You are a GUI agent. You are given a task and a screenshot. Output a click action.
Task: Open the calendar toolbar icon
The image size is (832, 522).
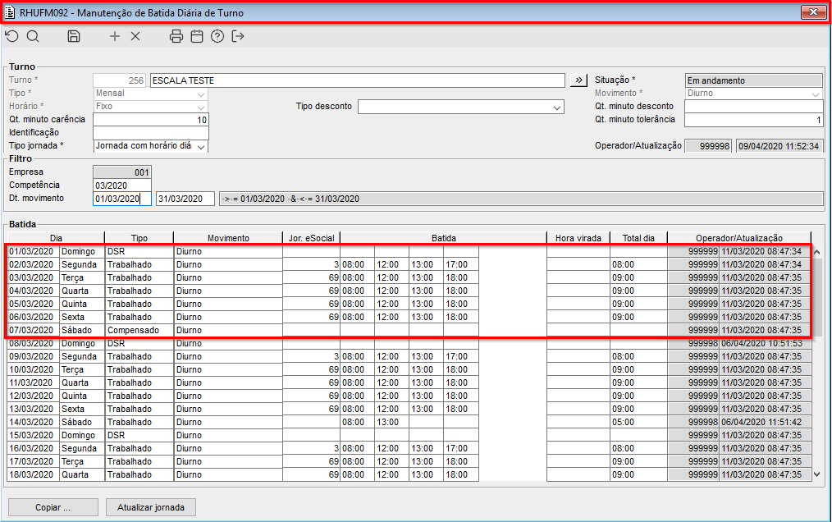point(197,36)
